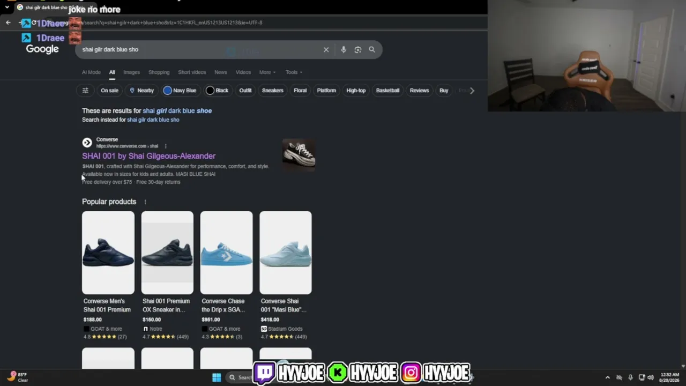The width and height of the screenshot is (686, 386).
Task: Open the Videos results tab
Action: click(243, 72)
